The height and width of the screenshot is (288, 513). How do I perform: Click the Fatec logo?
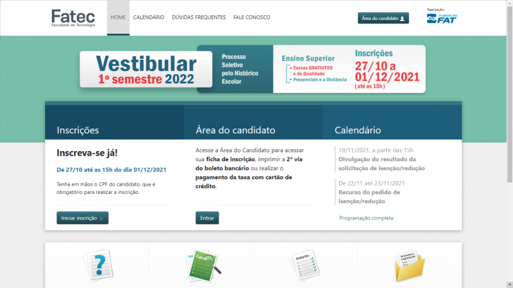pyautogui.click(x=73, y=18)
